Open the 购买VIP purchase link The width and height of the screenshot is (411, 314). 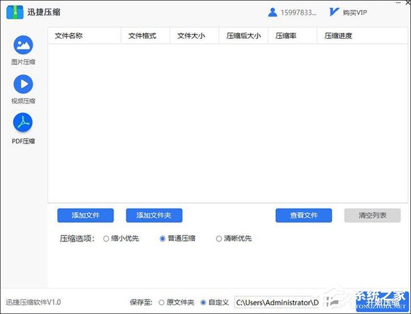tap(348, 13)
